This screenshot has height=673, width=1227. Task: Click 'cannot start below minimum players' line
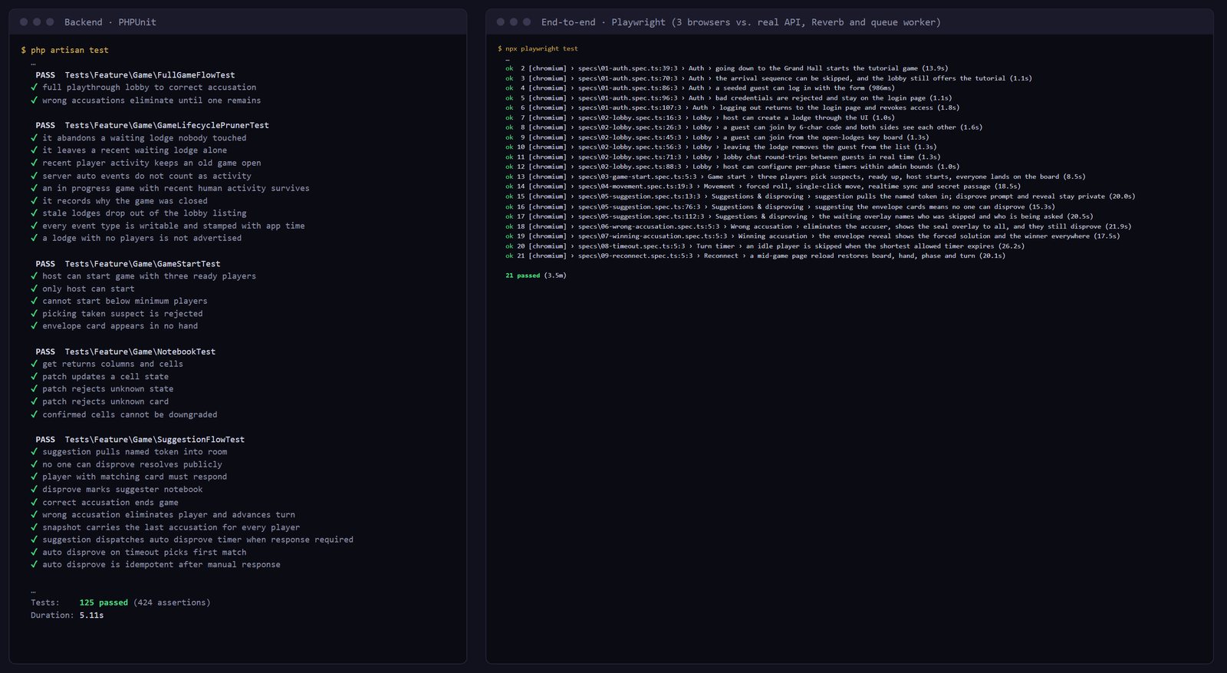click(x=125, y=302)
